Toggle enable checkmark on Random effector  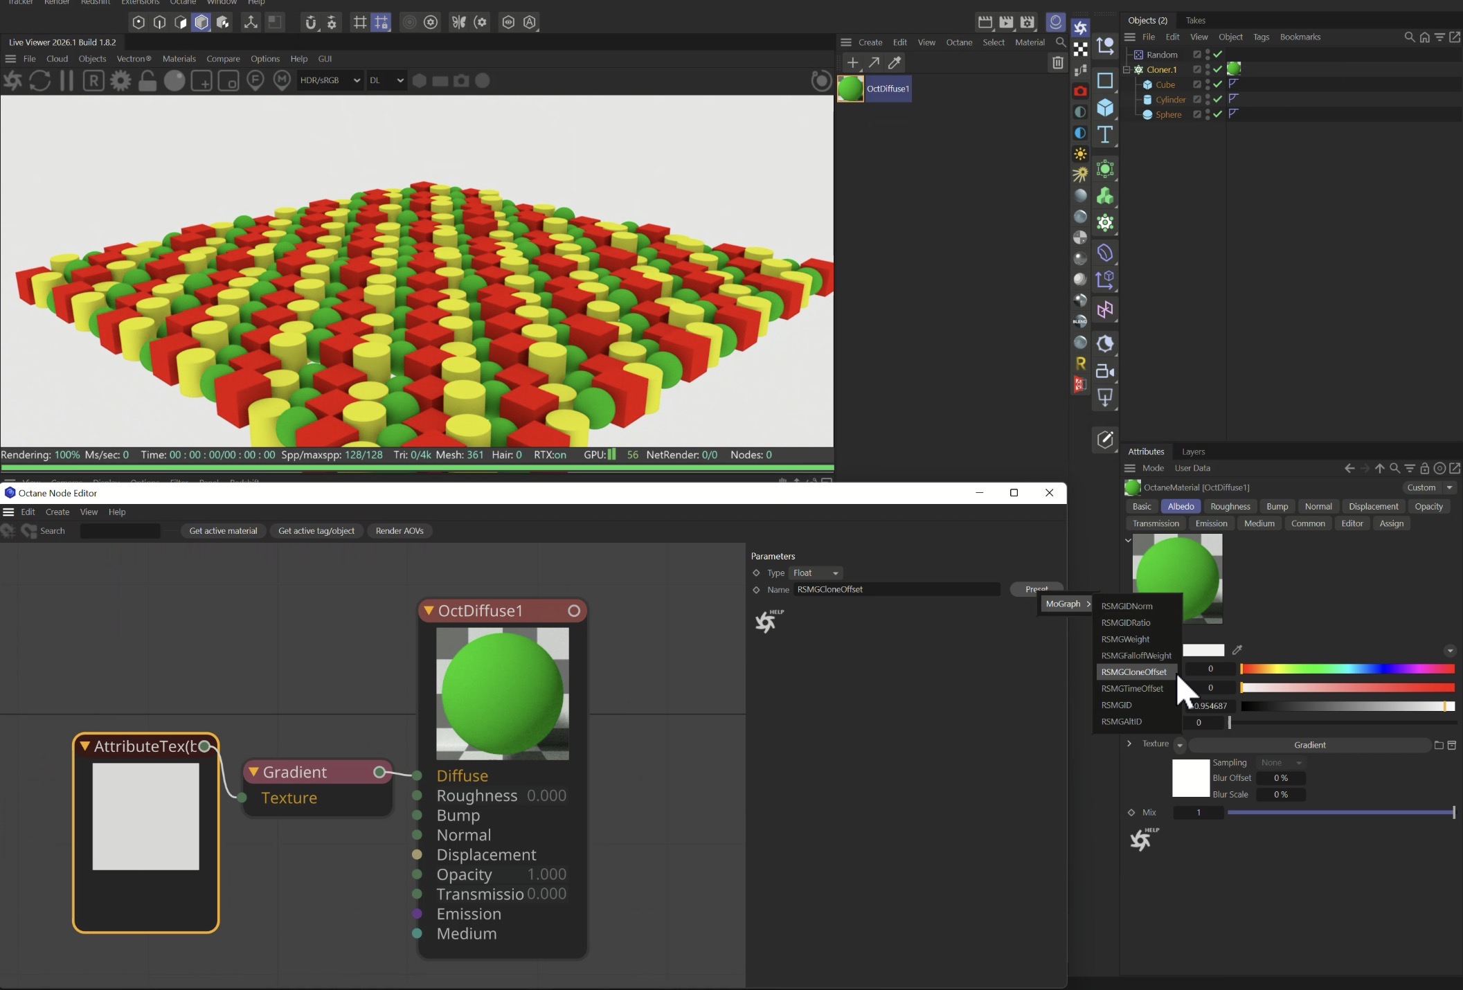[x=1218, y=55]
